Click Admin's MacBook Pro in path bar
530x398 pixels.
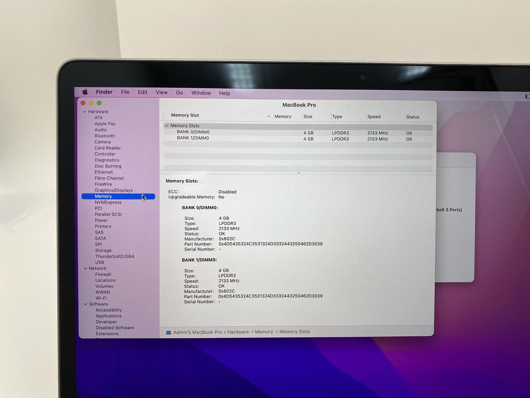click(x=198, y=332)
